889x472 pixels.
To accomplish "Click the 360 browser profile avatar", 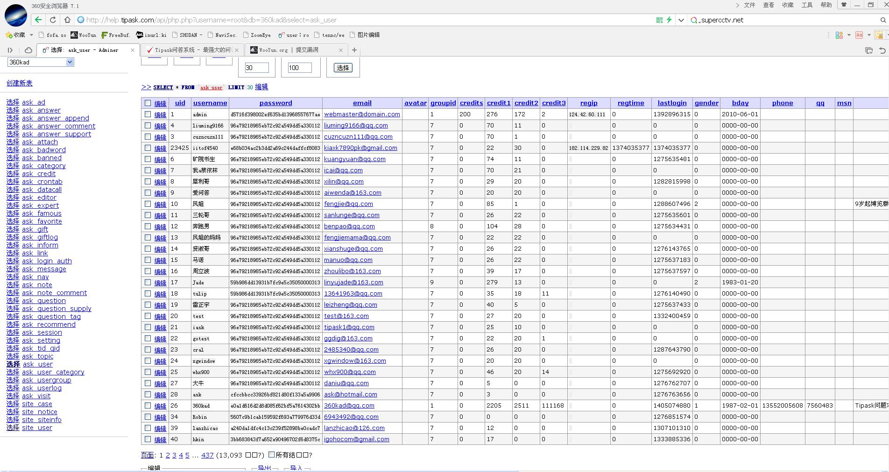I will click(x=15, y=15).
